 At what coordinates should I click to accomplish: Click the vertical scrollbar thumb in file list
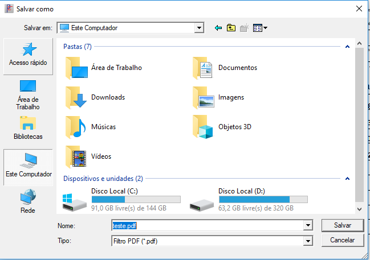click(x=359, y=125)
